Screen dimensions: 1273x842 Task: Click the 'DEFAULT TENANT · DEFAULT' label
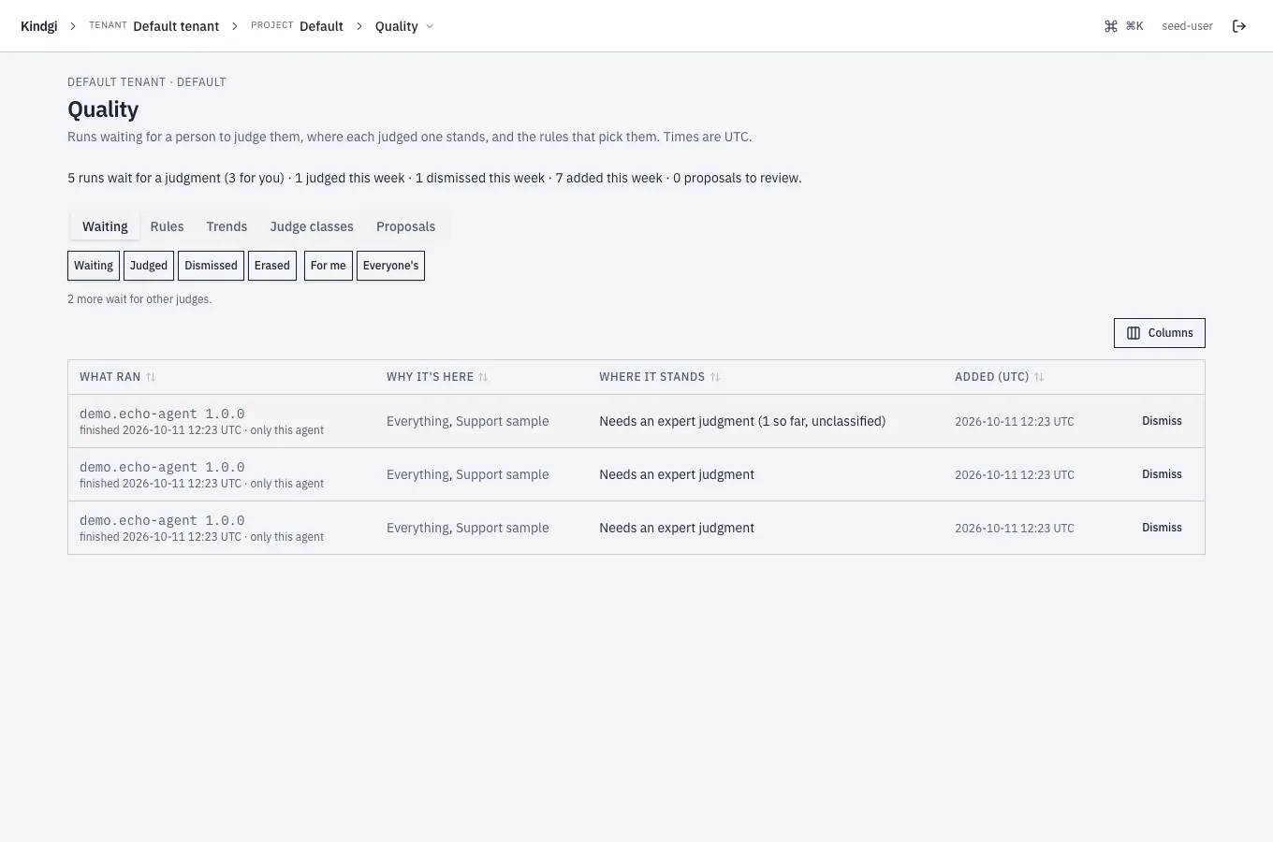[147, 82]
